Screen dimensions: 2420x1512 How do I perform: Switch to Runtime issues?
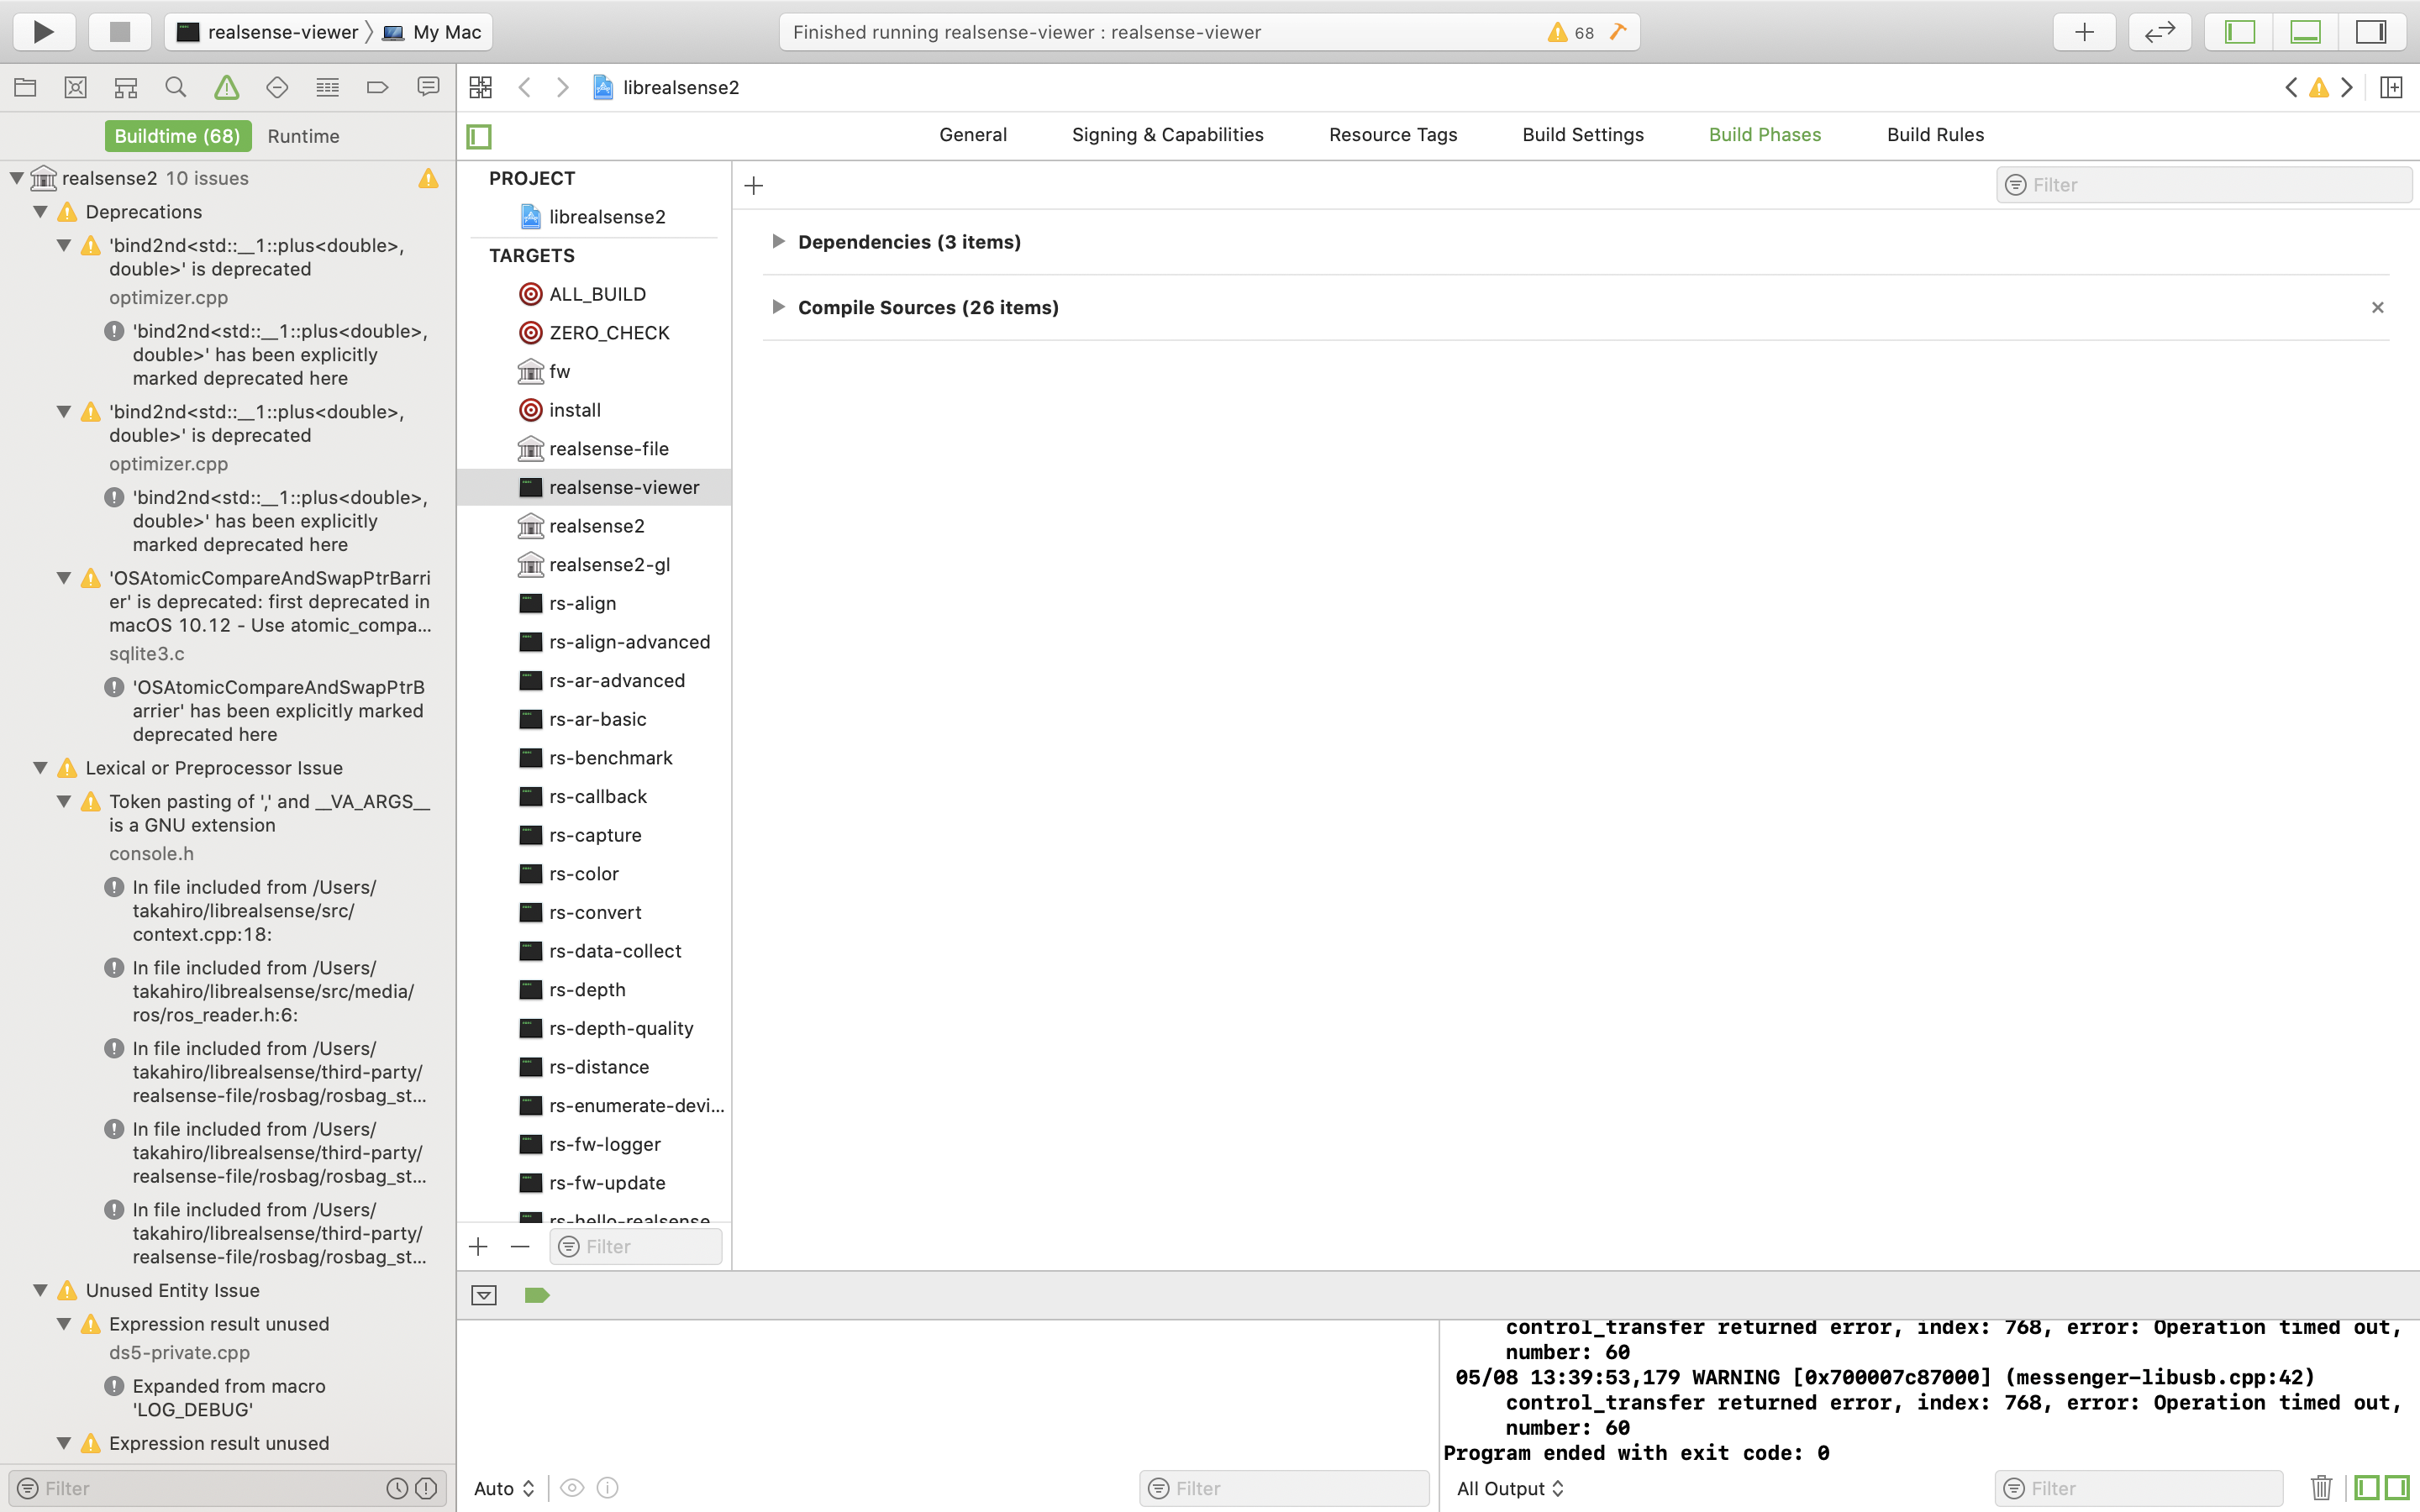tap(303, 136)
